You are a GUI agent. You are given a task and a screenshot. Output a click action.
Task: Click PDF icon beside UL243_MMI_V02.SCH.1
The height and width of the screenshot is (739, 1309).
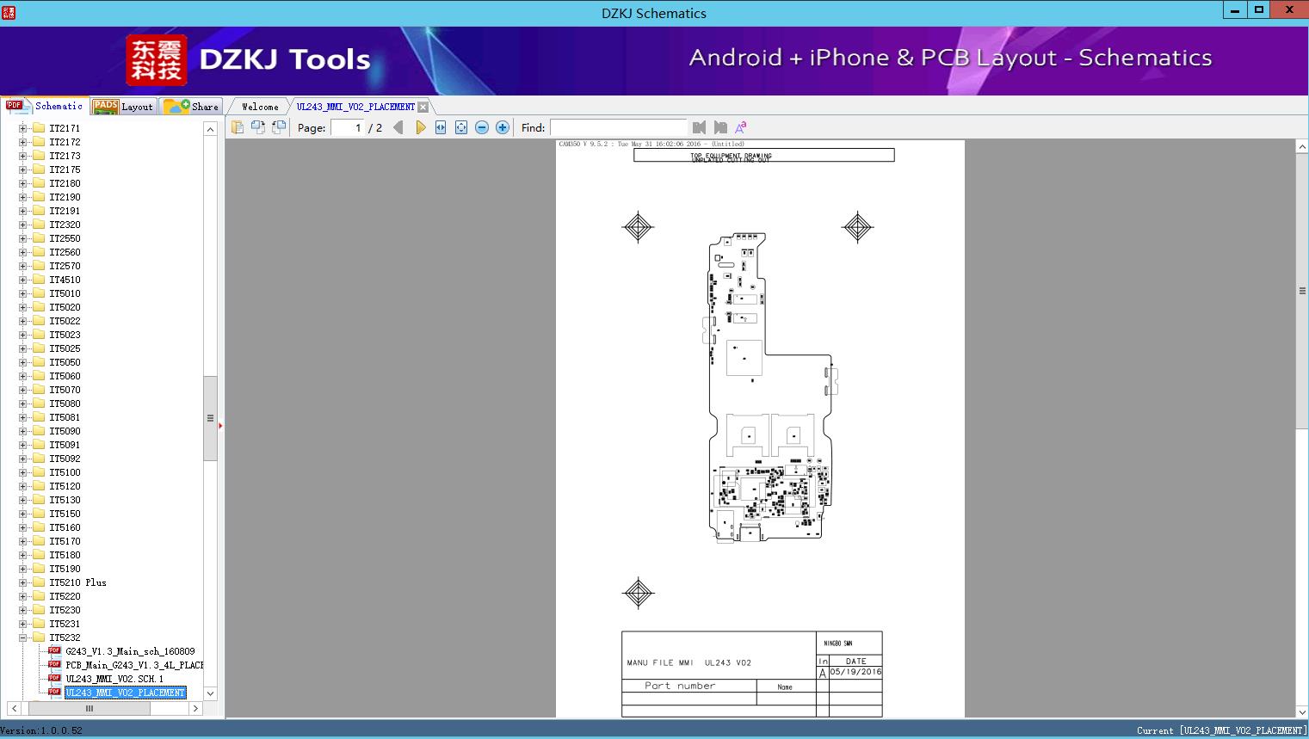(54, 678)
